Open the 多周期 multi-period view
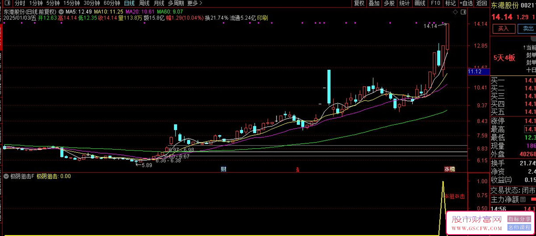This screenshot has height=236, width=536. [x=176, y=3]
